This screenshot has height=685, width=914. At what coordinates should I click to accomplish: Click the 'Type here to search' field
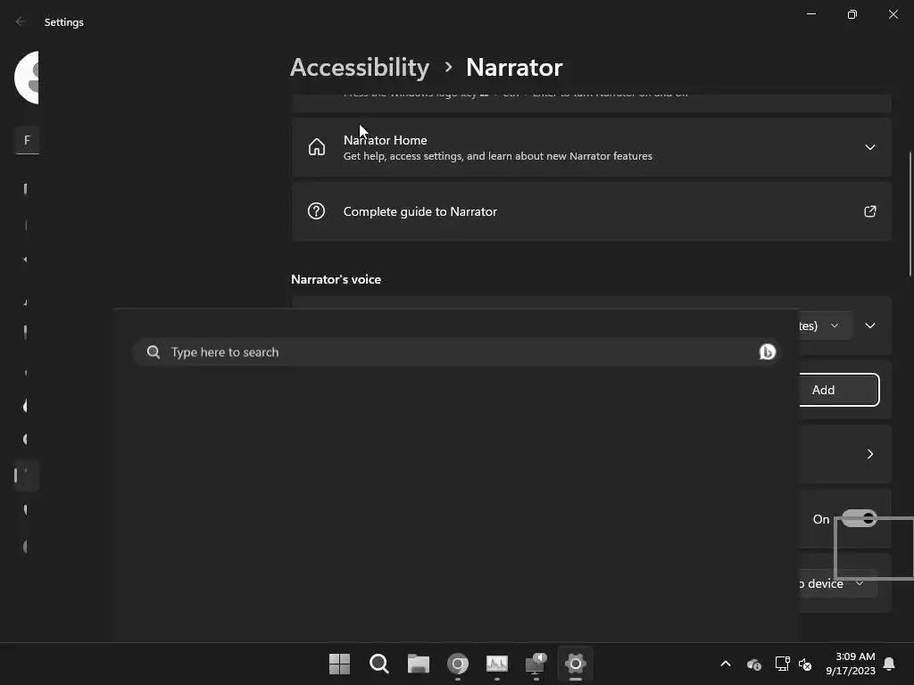tap(456, 351)
